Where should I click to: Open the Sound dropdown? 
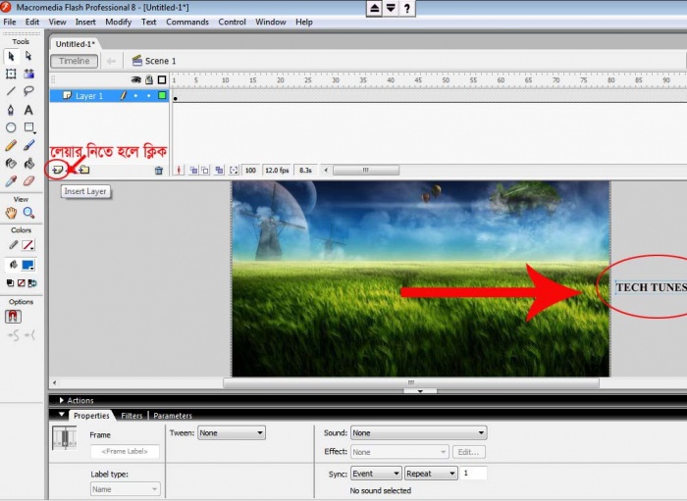418,432
